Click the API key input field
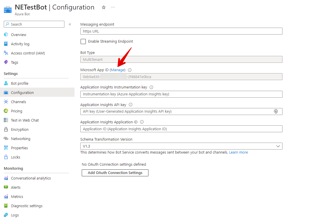Image resolution: width=316 pixels, height=223 pixels. coord(181,111)
